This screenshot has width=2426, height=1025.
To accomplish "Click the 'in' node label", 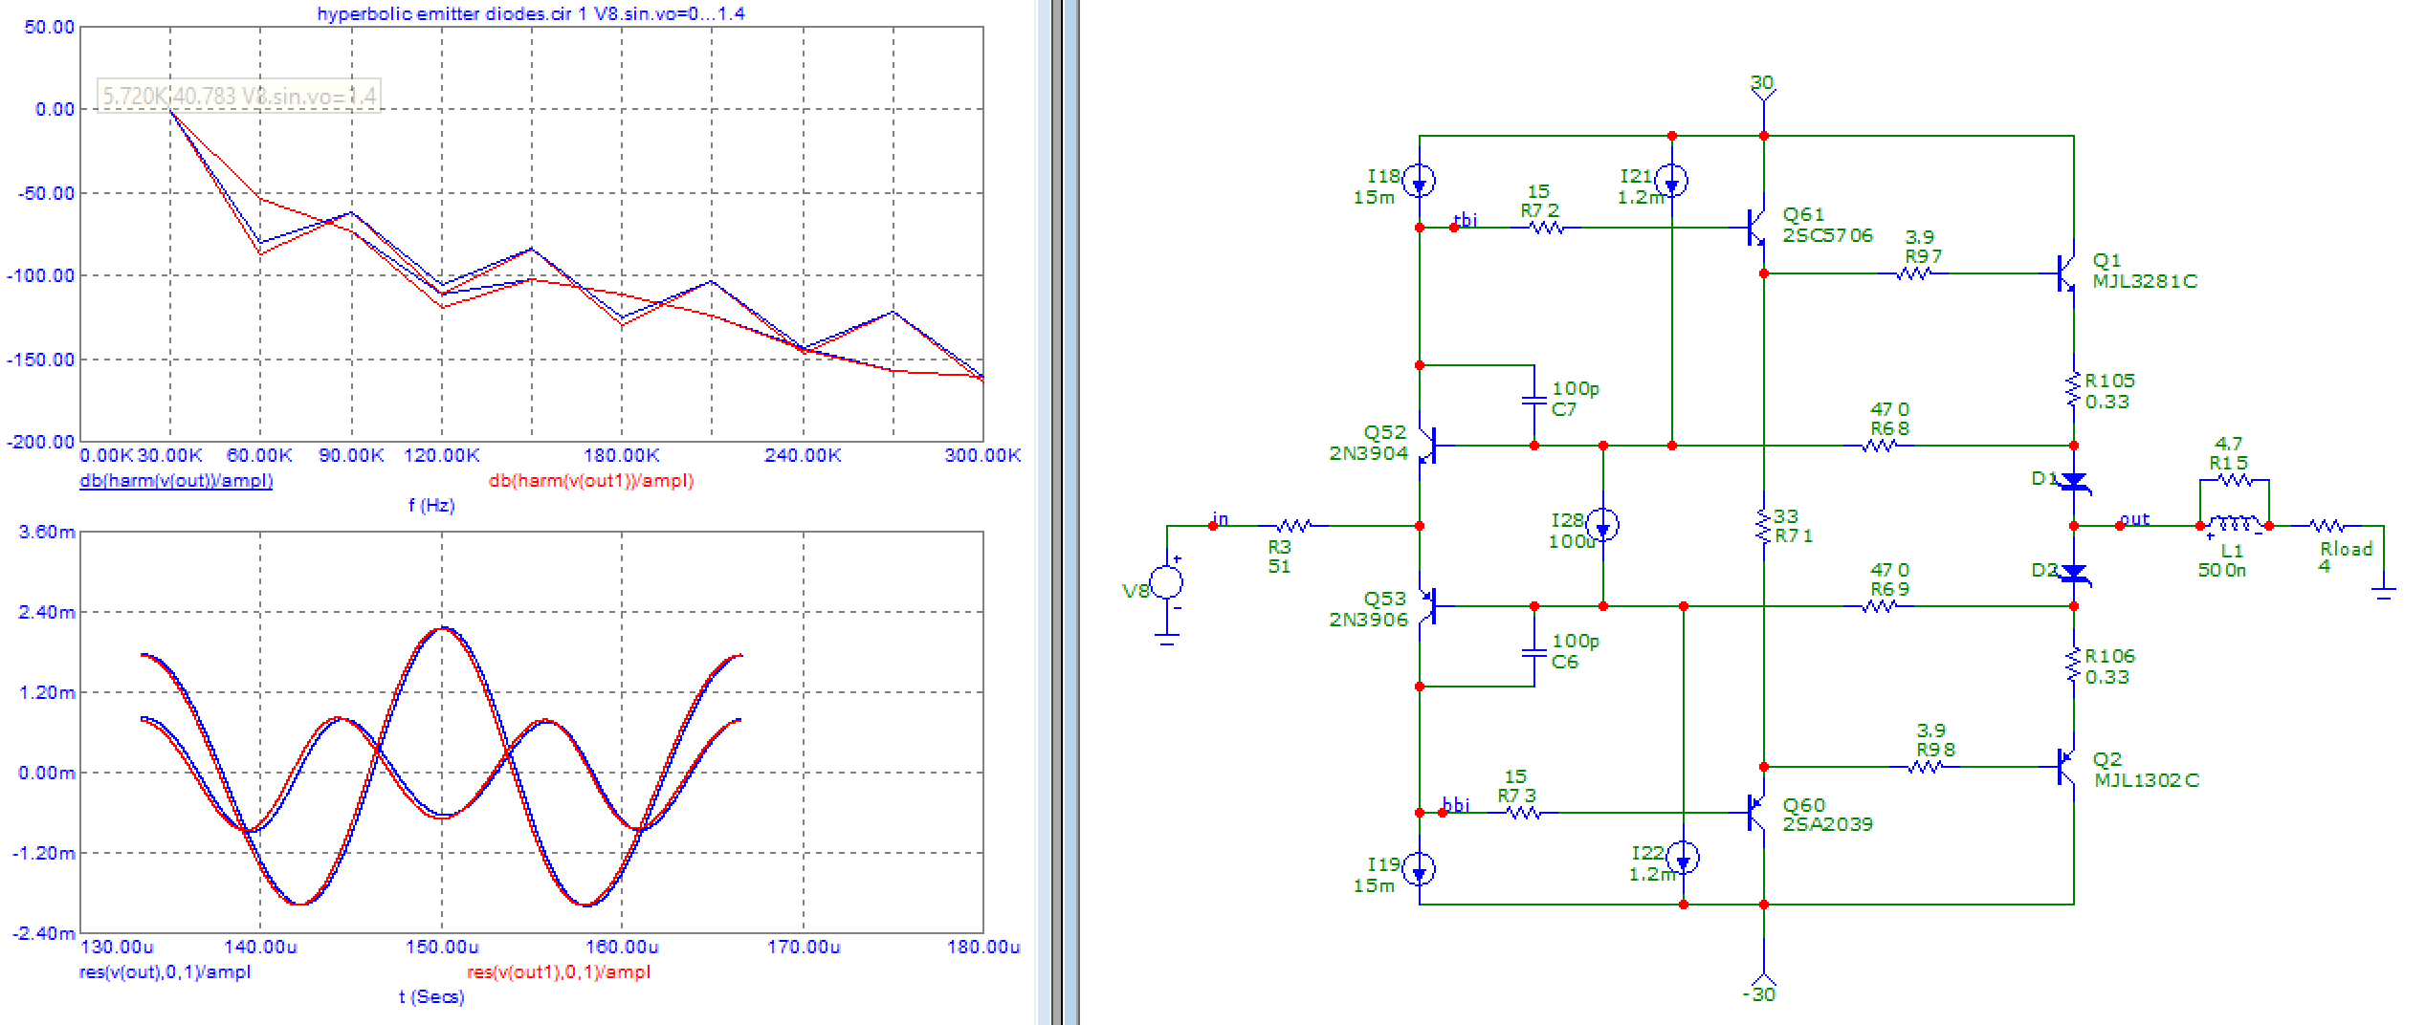I will click(1220, 518).
